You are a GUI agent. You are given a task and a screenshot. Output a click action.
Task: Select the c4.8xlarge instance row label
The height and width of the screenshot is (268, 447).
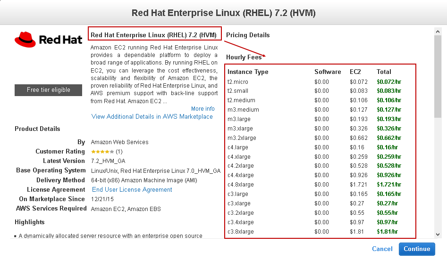pos(241,185)
